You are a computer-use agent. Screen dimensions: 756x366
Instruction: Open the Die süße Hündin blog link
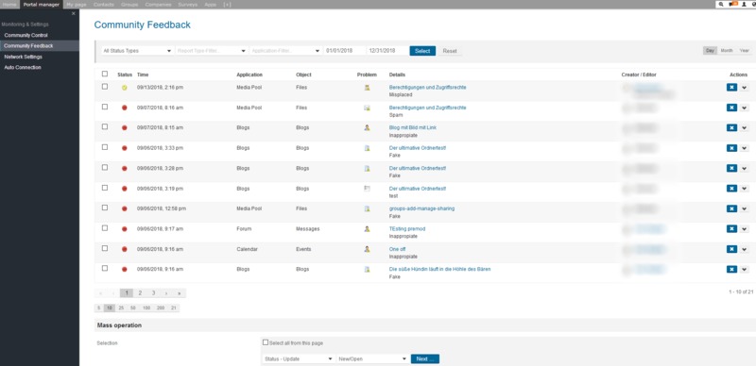coord(439,269)
